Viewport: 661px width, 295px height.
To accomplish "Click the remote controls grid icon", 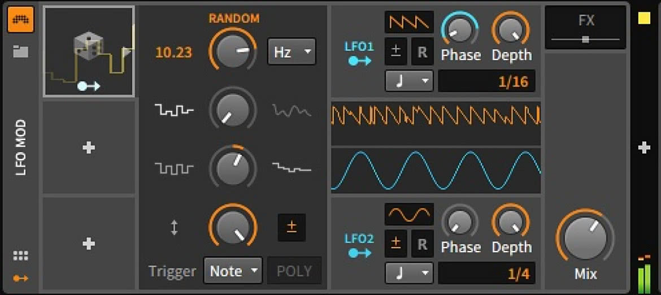I will pos(21,255).
